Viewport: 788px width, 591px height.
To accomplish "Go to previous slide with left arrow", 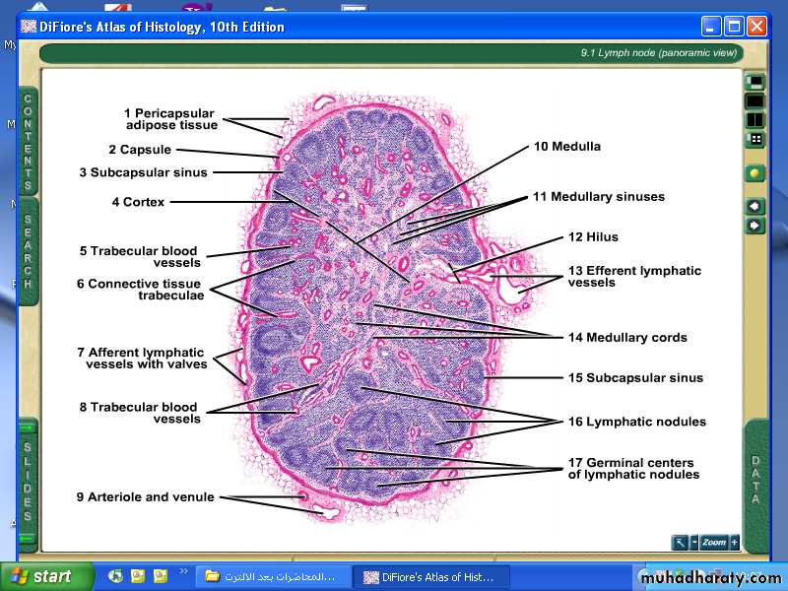I will tap(755, 206).
